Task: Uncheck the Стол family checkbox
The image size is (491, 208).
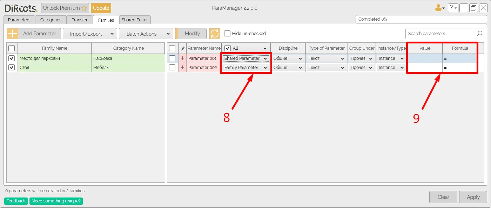Action: pyautogui.click(x=12, y=68)
